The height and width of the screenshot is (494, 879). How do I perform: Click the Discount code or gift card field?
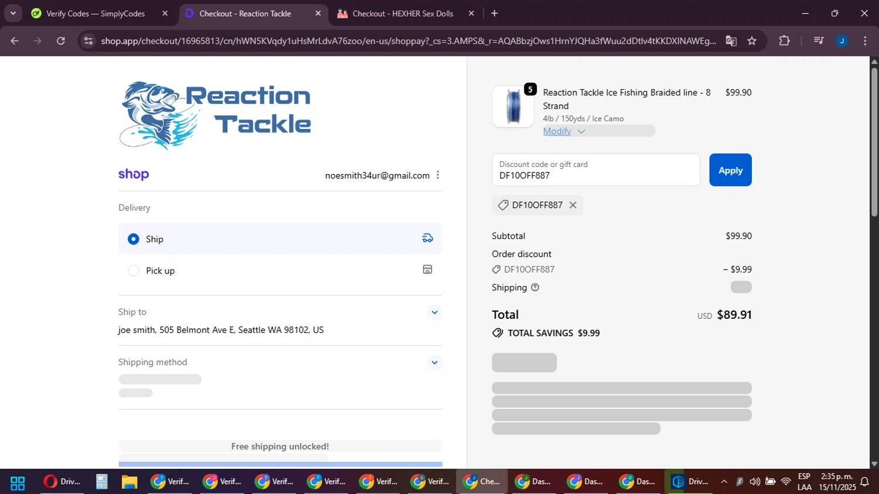point(596,170)
